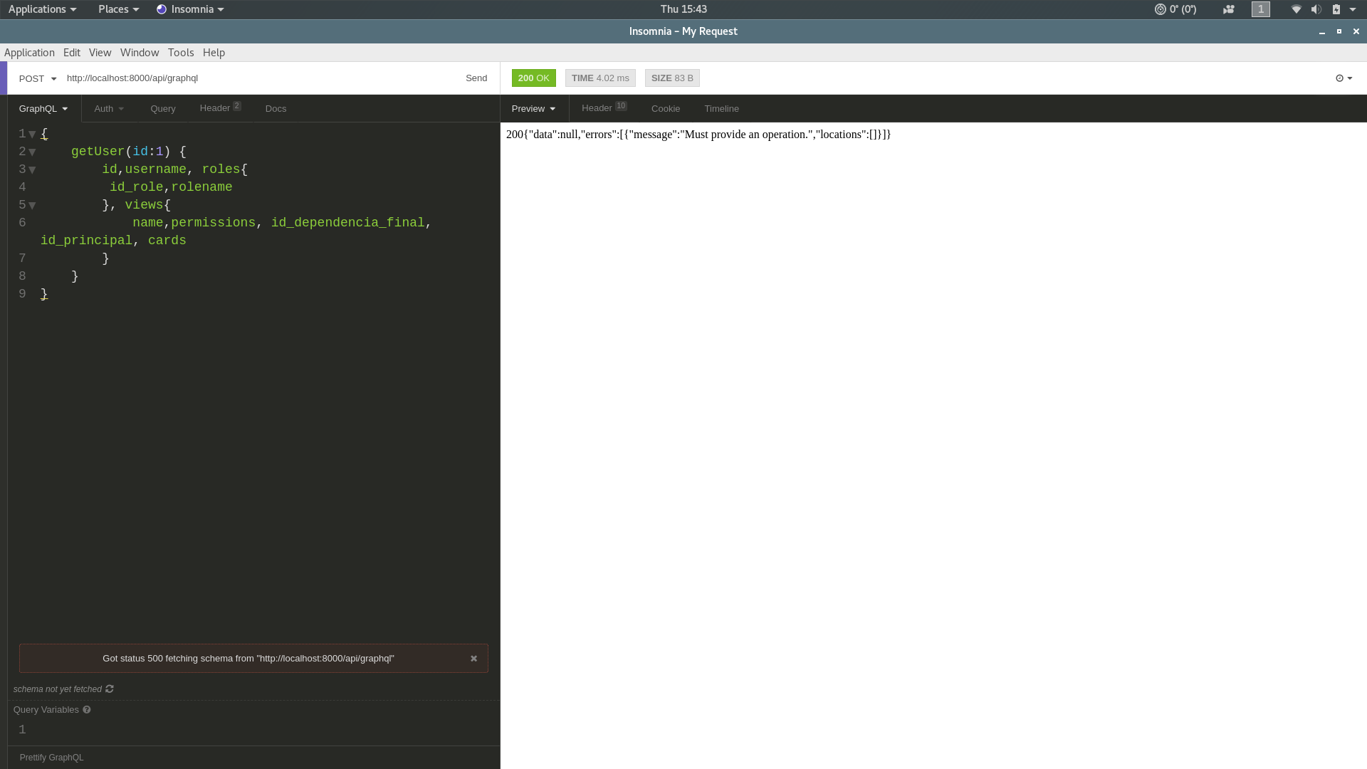Open the Query dropdown menu

coord(162,108)
